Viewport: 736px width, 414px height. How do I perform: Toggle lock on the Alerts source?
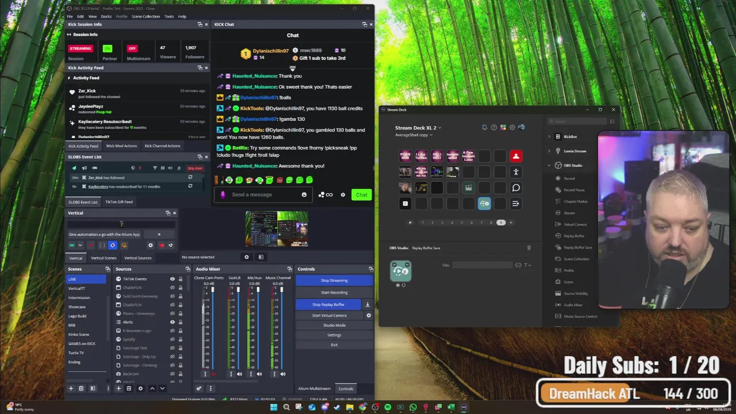(180, 322)
